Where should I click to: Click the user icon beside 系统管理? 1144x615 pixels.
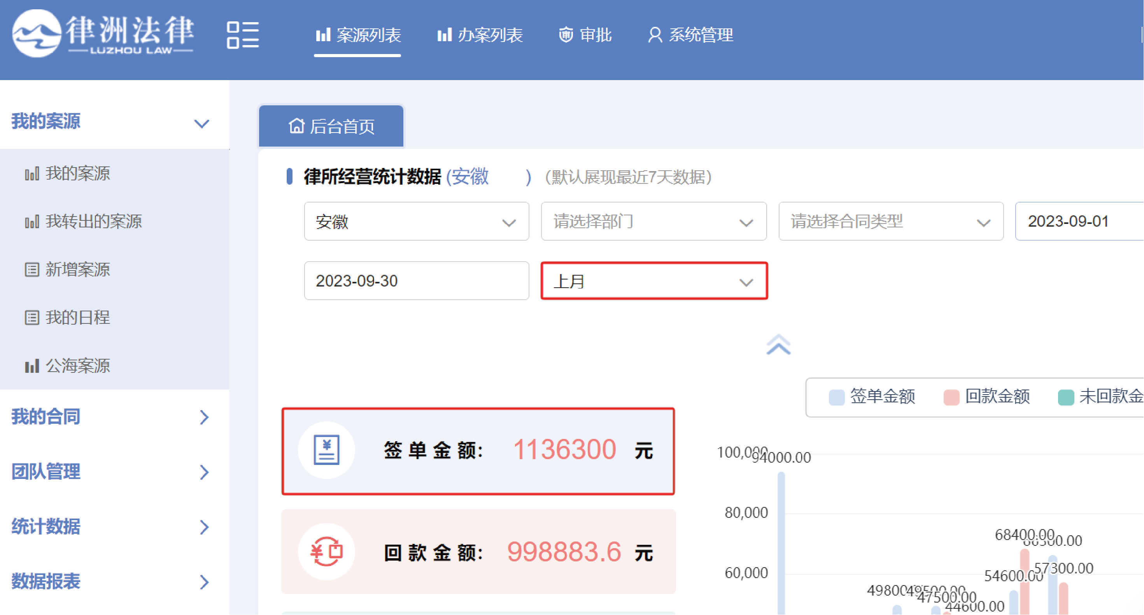click(x=655, y=35)
